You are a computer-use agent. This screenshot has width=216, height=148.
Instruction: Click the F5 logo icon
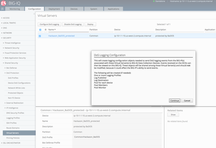coord(3,3)
